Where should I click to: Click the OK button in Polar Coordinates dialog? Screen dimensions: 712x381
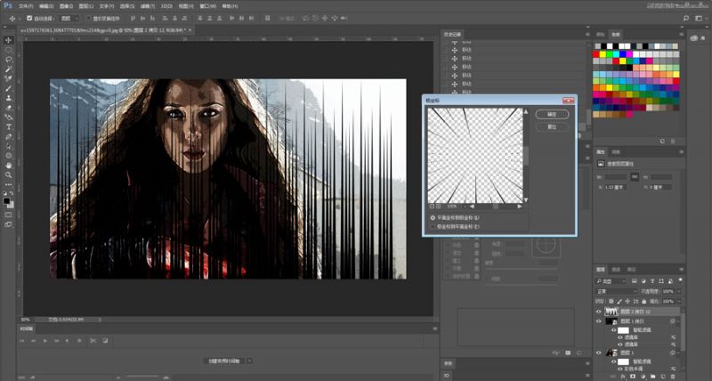[x=551, y=114]
